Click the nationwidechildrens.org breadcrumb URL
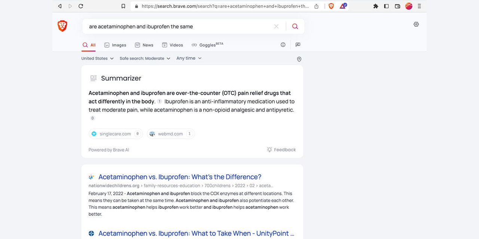This screenshot has width=479, height=239. (181, 186)
